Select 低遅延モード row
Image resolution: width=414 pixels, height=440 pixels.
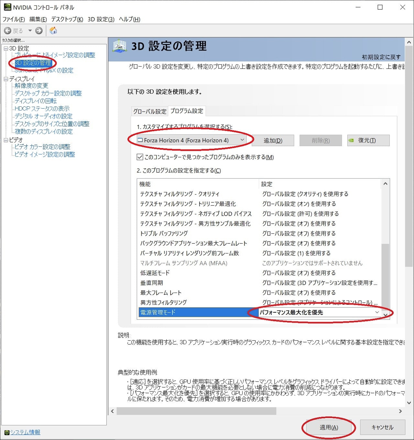(259, 273)
